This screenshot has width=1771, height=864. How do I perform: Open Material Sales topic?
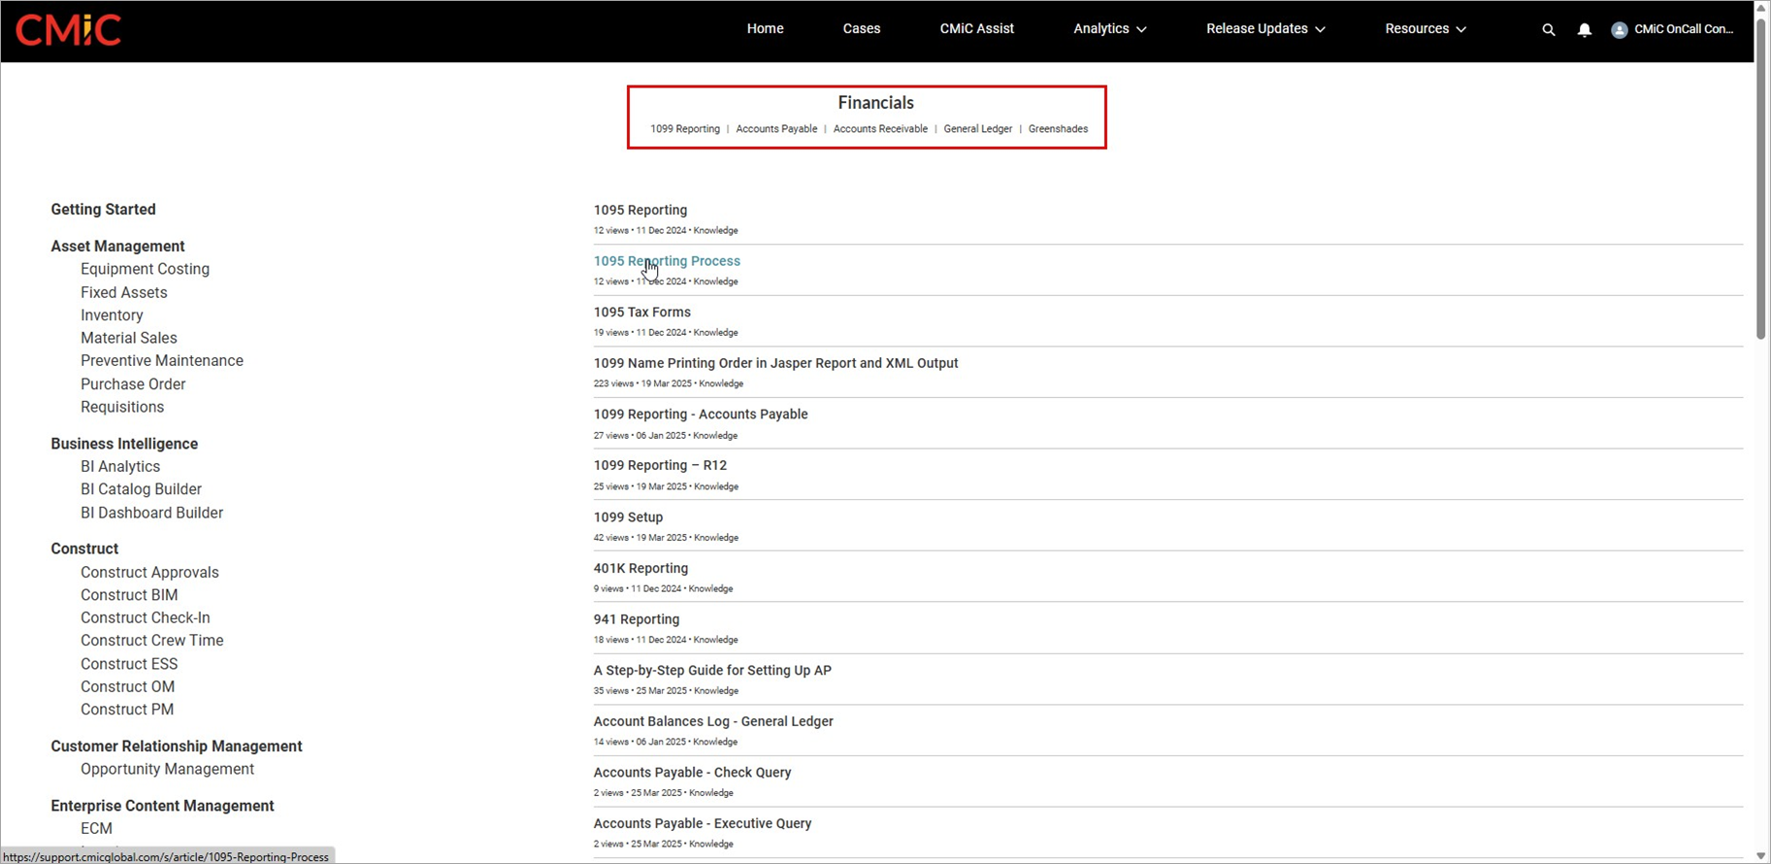[x=128, y=338]
